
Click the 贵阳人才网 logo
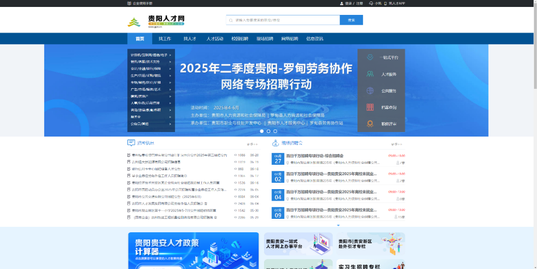click(156, 21)
